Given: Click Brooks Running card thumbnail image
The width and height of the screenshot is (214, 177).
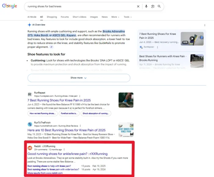Looking at the screenshot, I should (197, 61).
